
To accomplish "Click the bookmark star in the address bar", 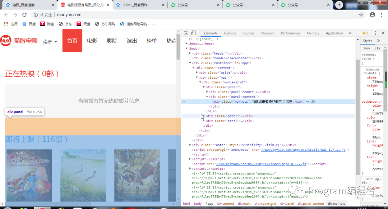I will click(x=361, y=15).
